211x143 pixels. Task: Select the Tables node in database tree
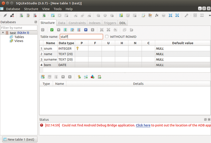(x=19, y=37)
